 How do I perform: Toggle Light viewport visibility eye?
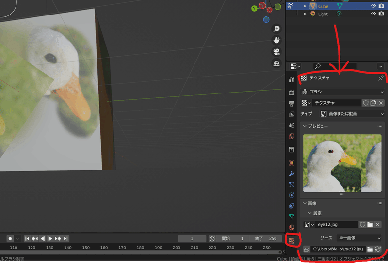click(373, 14)
